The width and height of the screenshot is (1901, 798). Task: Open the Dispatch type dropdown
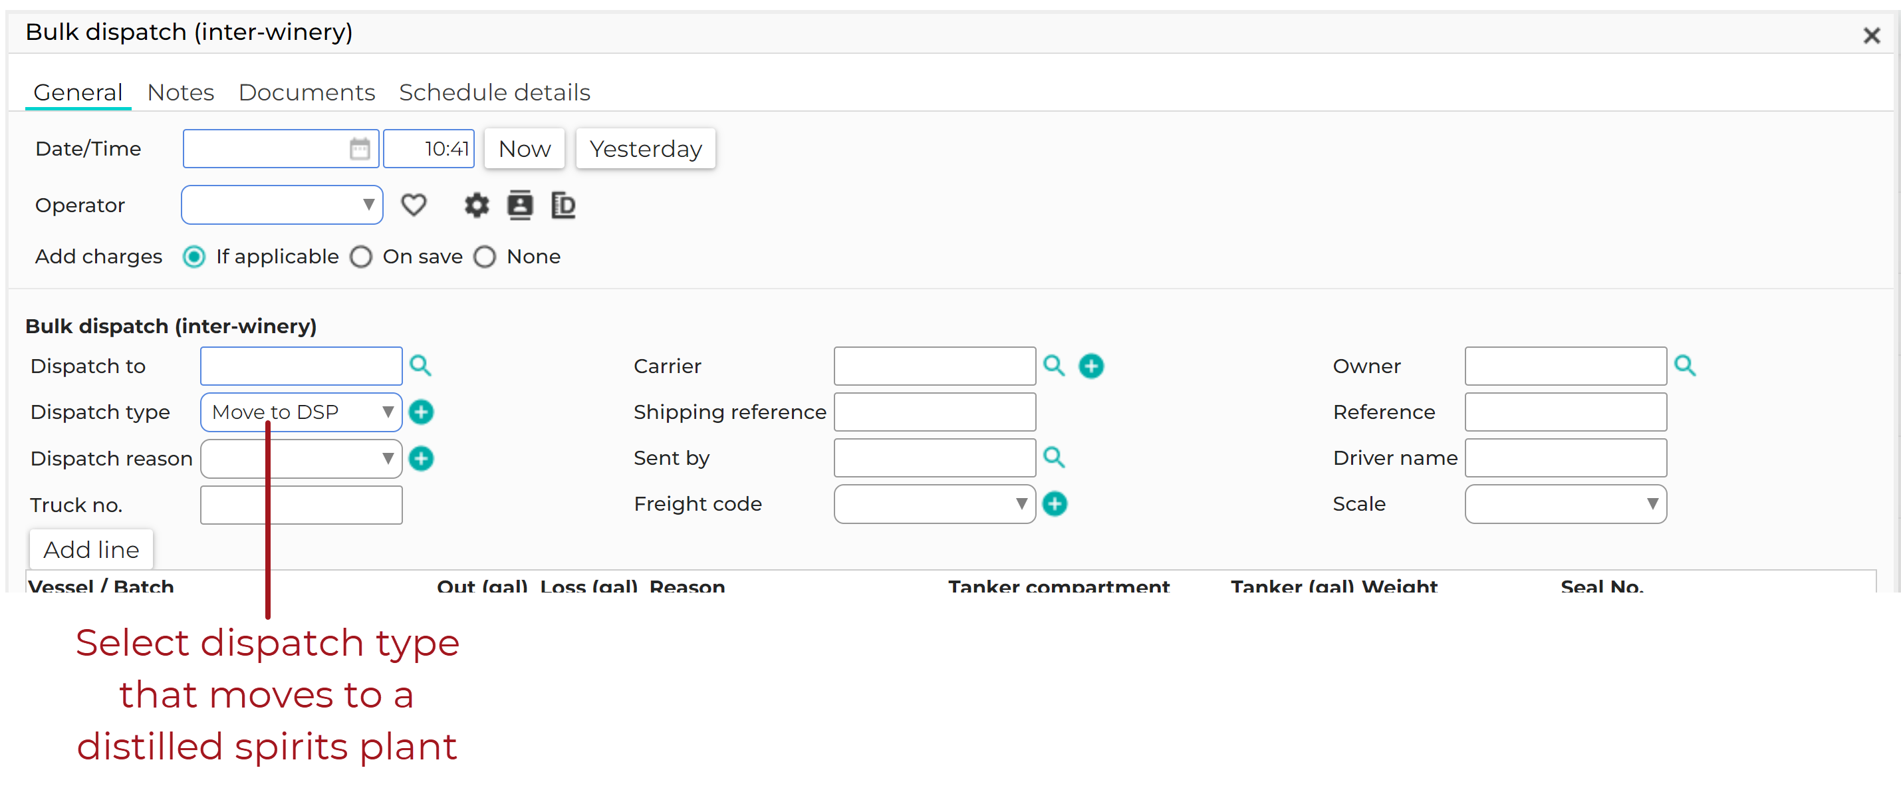(x=301, y=412)
